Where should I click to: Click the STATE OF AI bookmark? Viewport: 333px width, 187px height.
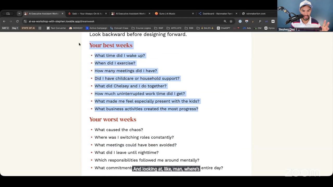pos(28,28)
